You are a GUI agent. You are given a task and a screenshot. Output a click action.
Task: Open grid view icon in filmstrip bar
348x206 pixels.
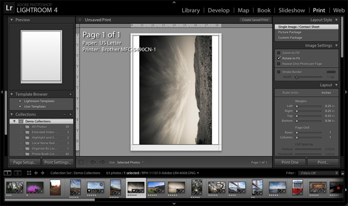(x=29, y=173)
